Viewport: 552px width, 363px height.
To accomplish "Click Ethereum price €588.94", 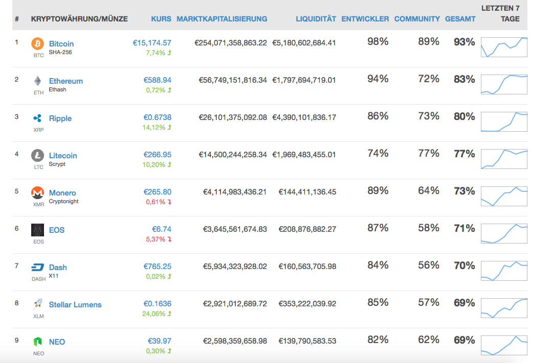I will point(158,80).
